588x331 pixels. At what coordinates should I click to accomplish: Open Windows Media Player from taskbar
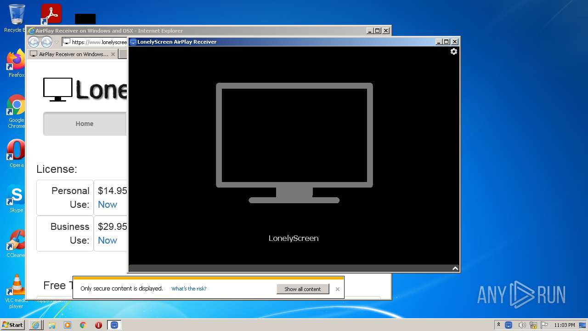[68, 325]
